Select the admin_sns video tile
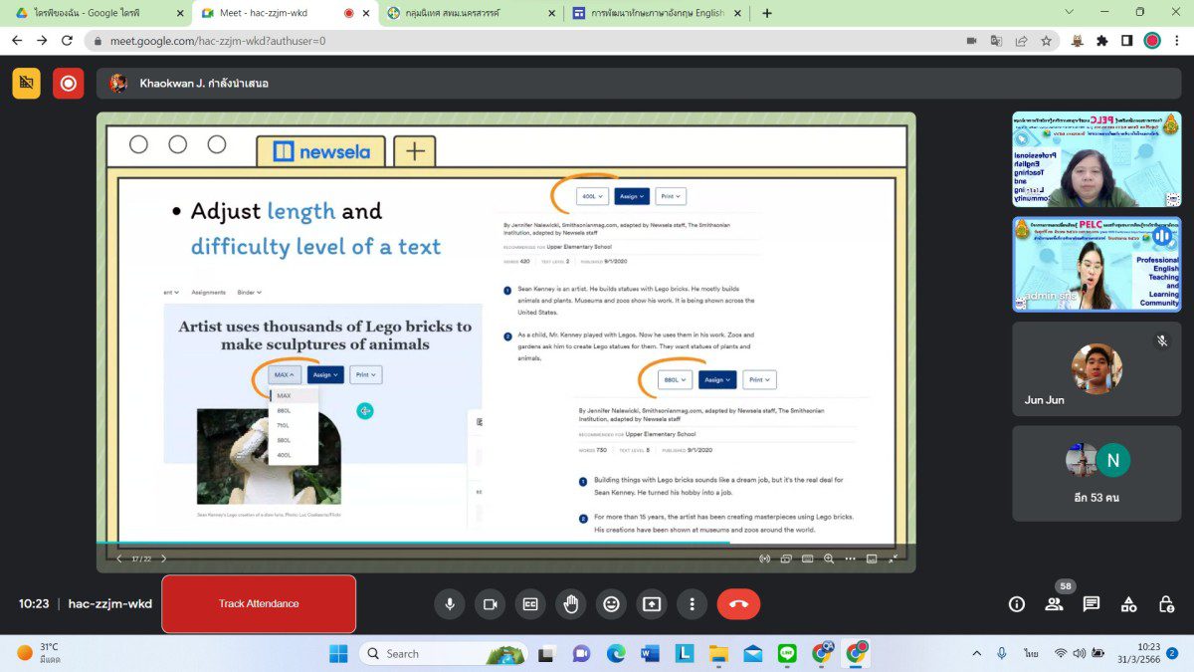This screenshot has height=672, width=1194. 1096,264
